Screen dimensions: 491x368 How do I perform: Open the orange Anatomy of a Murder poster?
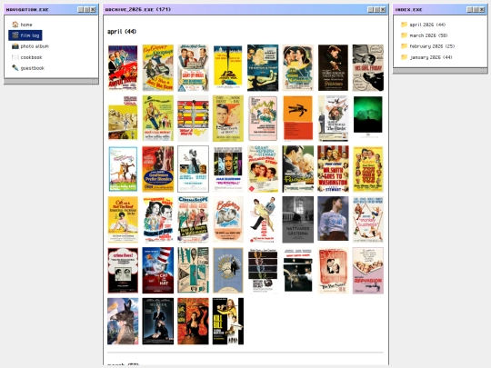[298, 118]
